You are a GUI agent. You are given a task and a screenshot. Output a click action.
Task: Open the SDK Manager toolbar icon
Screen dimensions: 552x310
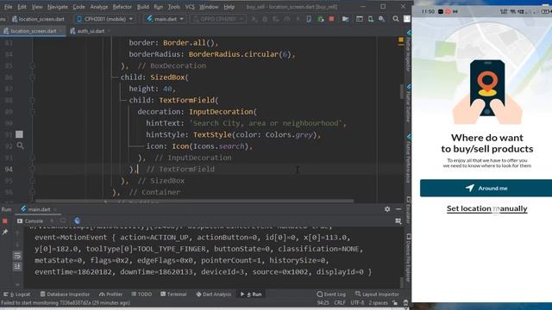pyautogui.click(x=381, y=19)
